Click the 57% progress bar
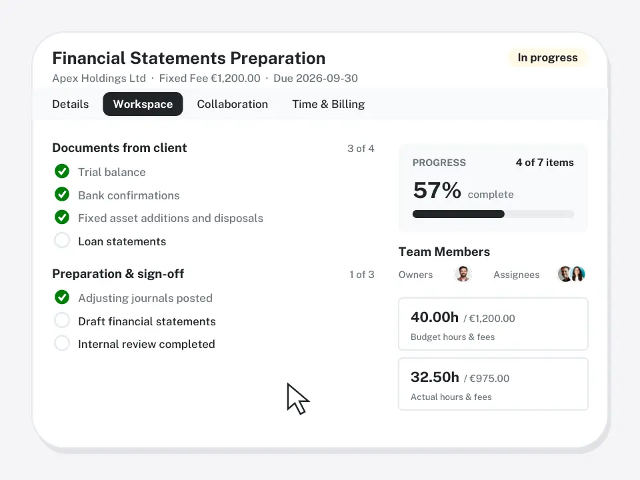The height and width of the screenshot is (480, 640). 493,214
